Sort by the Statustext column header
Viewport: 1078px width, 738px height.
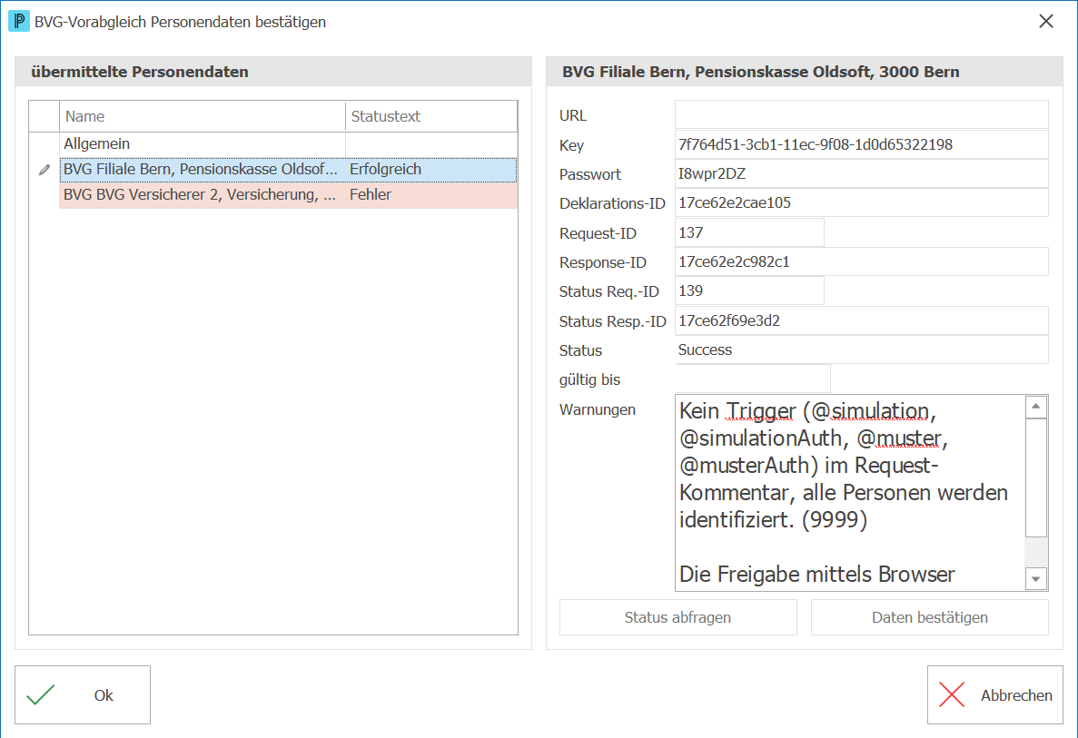tap(431, 116)
